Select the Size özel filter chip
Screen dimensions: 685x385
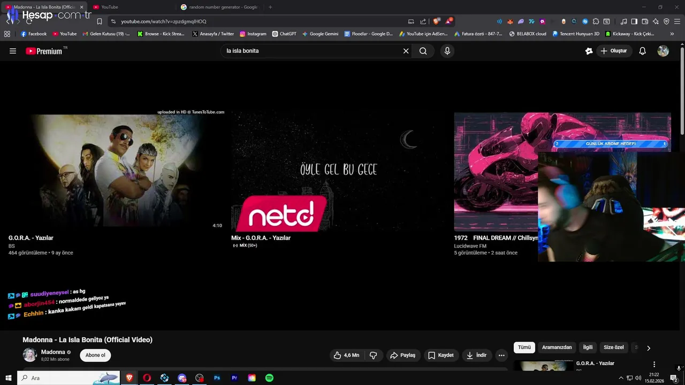pyautogui.click(x=614, y=348)
